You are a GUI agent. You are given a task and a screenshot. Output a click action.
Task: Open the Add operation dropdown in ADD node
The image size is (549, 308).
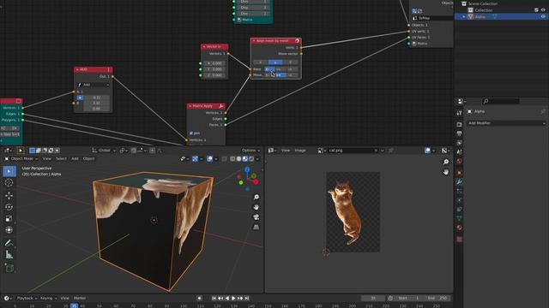[x=94, y=85]
